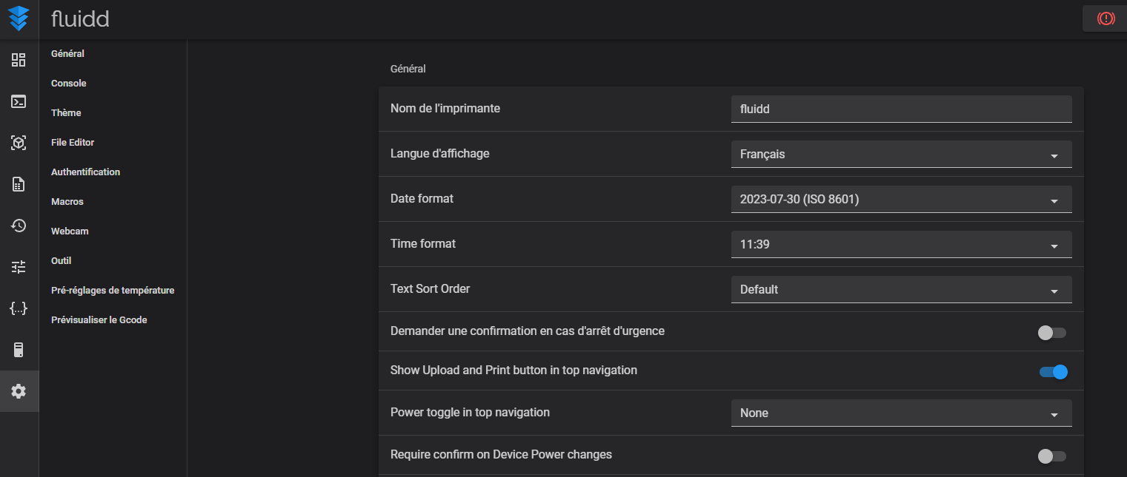Open the System host icon
Screen dimensions: 1127x477
pyautogui.click(x=19, y=350)
